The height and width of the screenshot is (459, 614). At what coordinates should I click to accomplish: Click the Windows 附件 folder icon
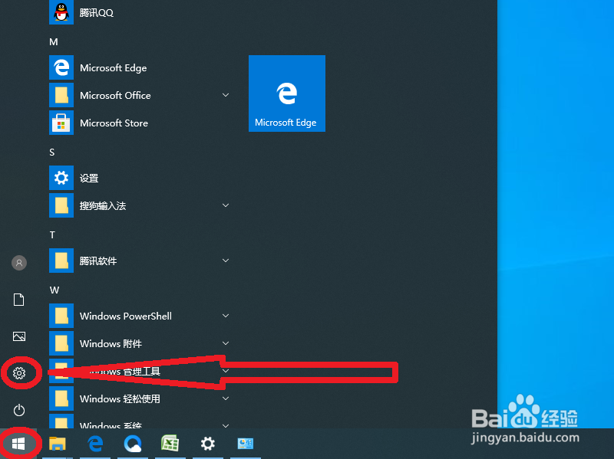(x=61, y=343)
